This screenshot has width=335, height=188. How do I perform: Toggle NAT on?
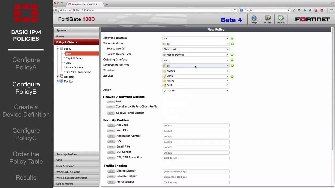click(x=111, y=102)
